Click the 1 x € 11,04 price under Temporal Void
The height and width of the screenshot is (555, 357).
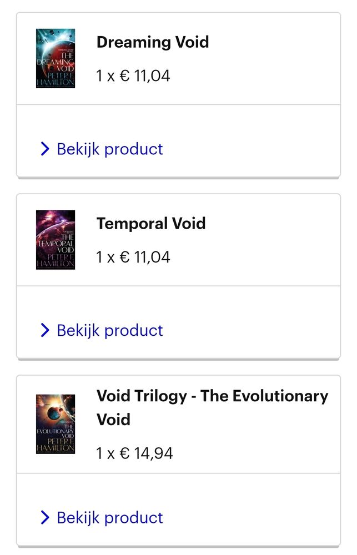(133, 257)
